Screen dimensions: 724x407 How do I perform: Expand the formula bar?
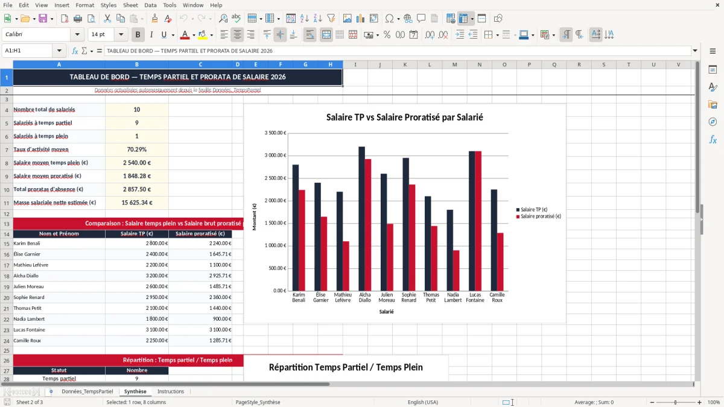(695, 51)
